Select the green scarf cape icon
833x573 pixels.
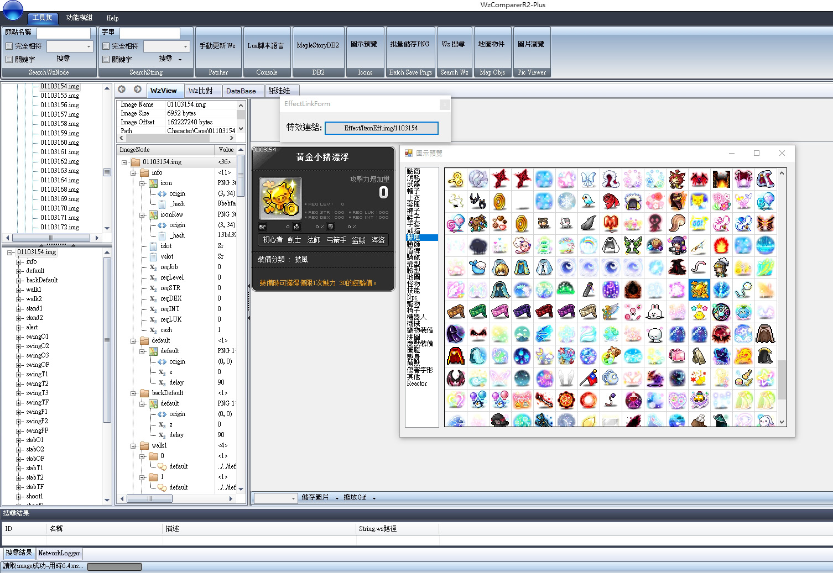coord(478,312)
